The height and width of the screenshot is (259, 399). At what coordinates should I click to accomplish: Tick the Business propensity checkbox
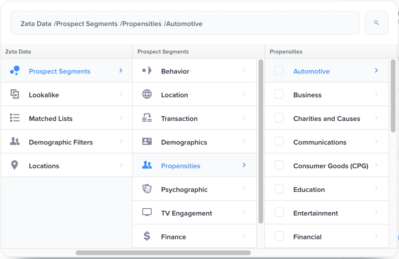(x=279, y=94)
